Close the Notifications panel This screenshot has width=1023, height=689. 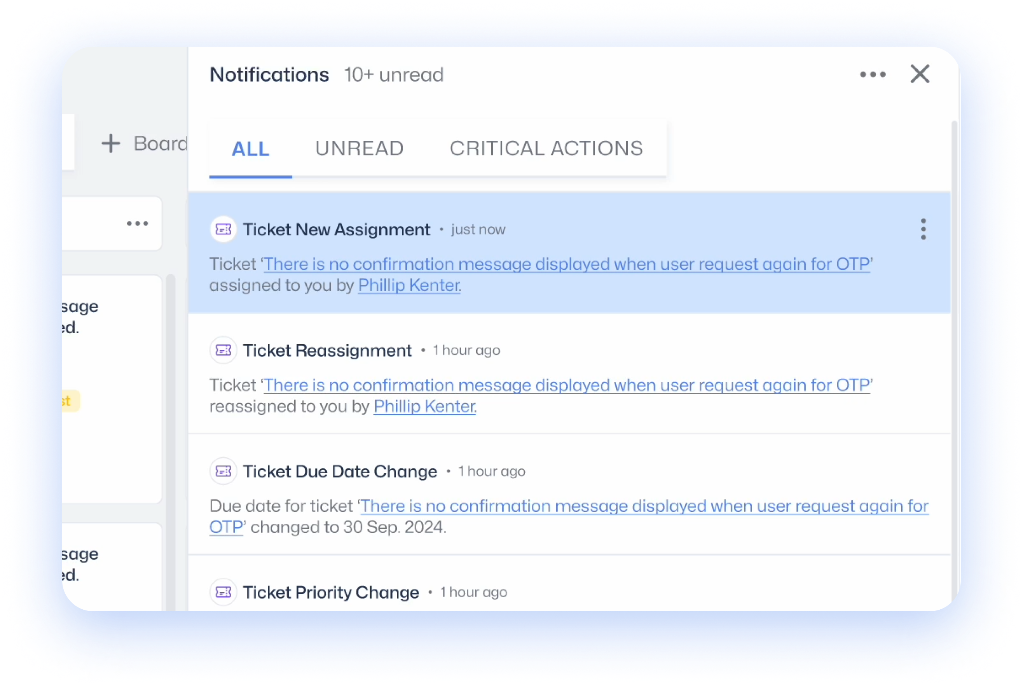point(919,74)
